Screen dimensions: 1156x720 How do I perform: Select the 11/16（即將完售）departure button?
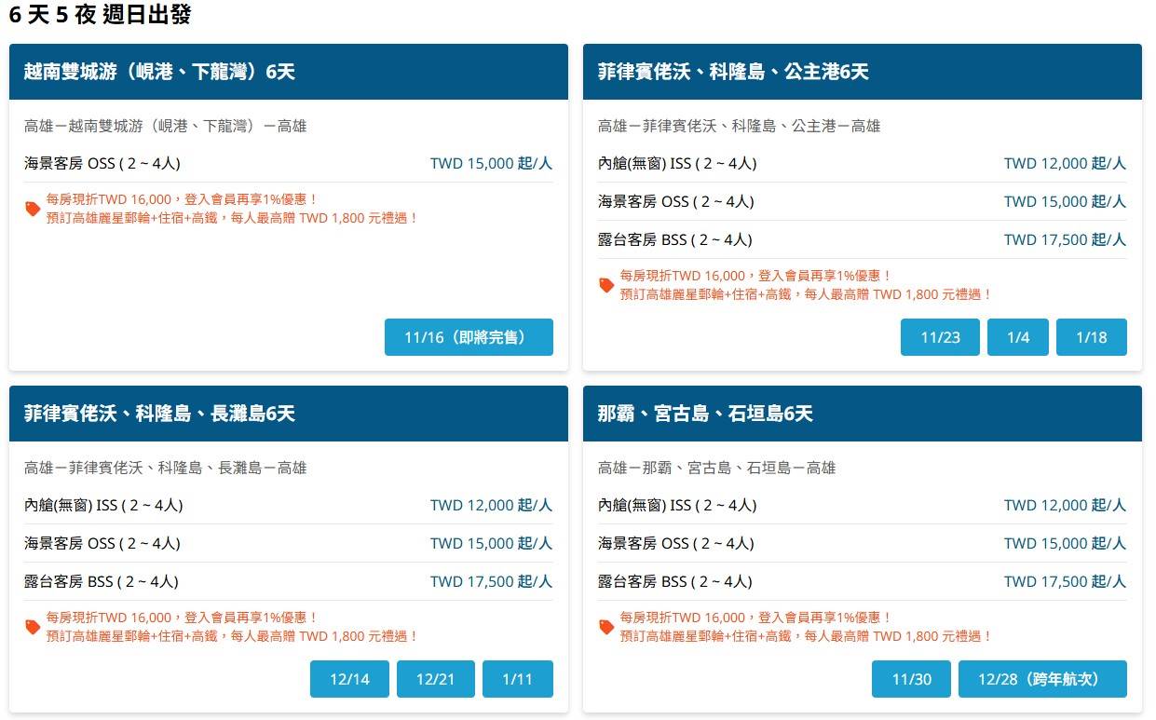point(469,337)
